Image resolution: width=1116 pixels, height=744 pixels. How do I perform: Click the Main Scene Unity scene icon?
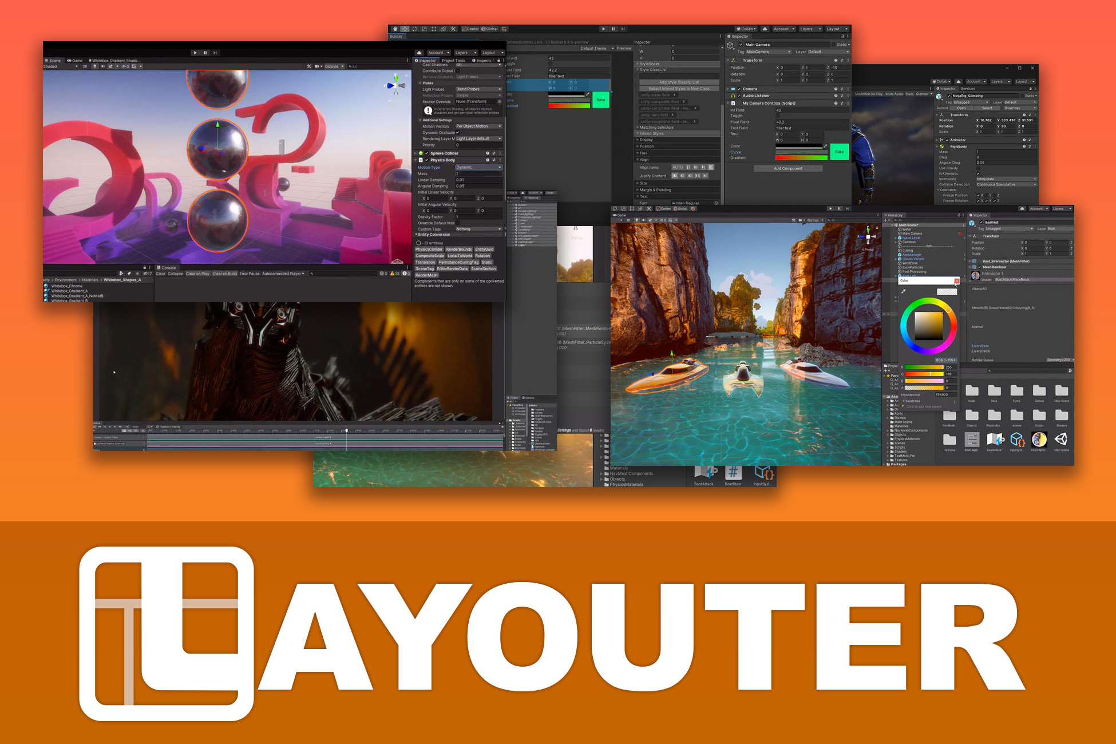coord(1060,439)
